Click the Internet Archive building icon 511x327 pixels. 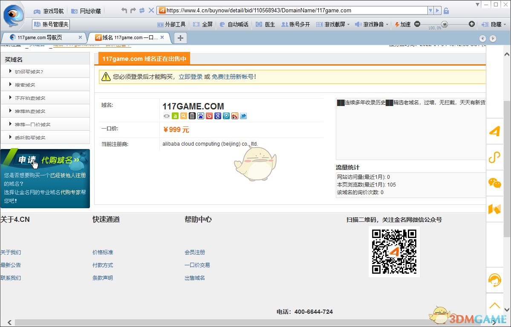click(192, 116)
